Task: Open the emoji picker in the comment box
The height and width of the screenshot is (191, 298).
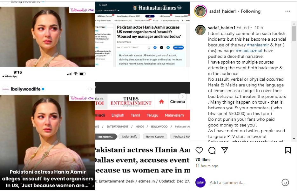Action: click(x=285, y=183)
